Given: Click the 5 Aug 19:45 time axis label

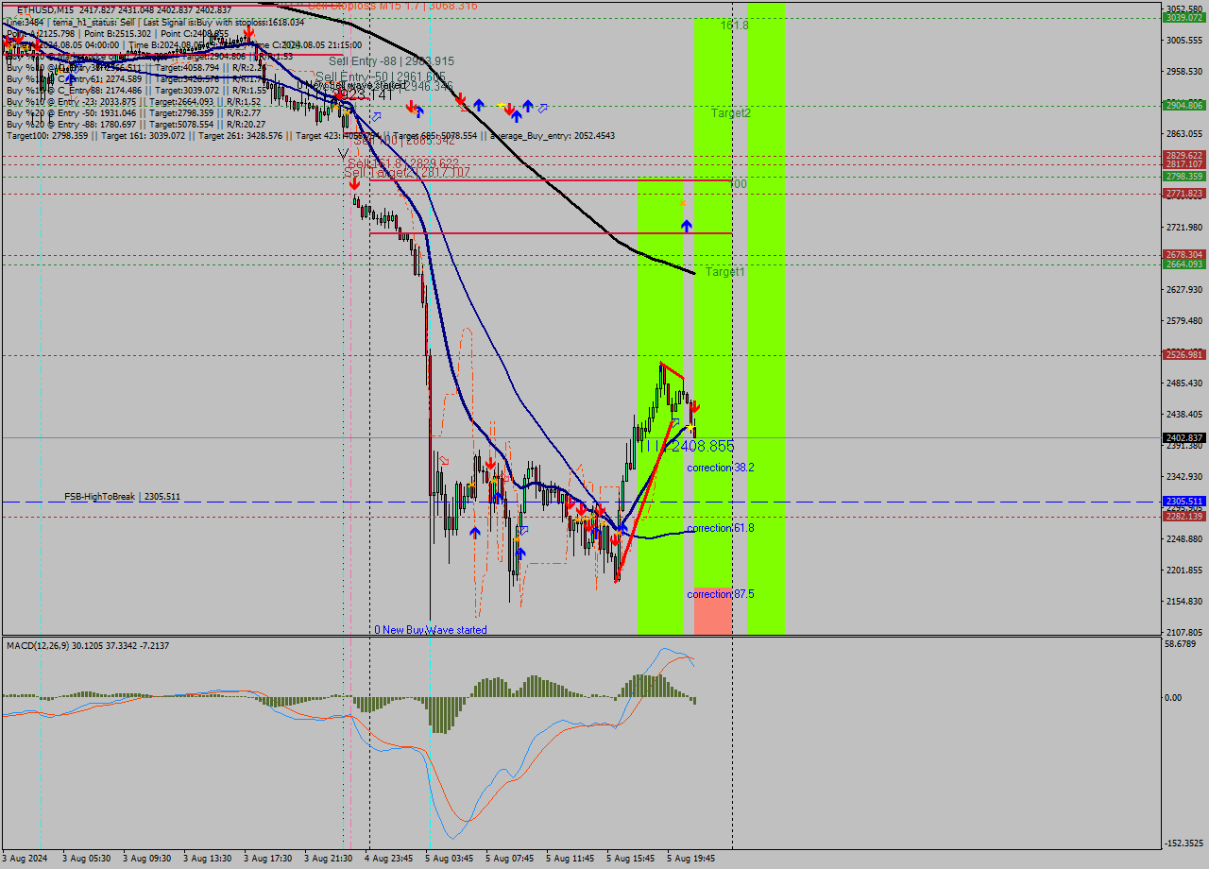Looking at the screenshot, I should point(690,858).
